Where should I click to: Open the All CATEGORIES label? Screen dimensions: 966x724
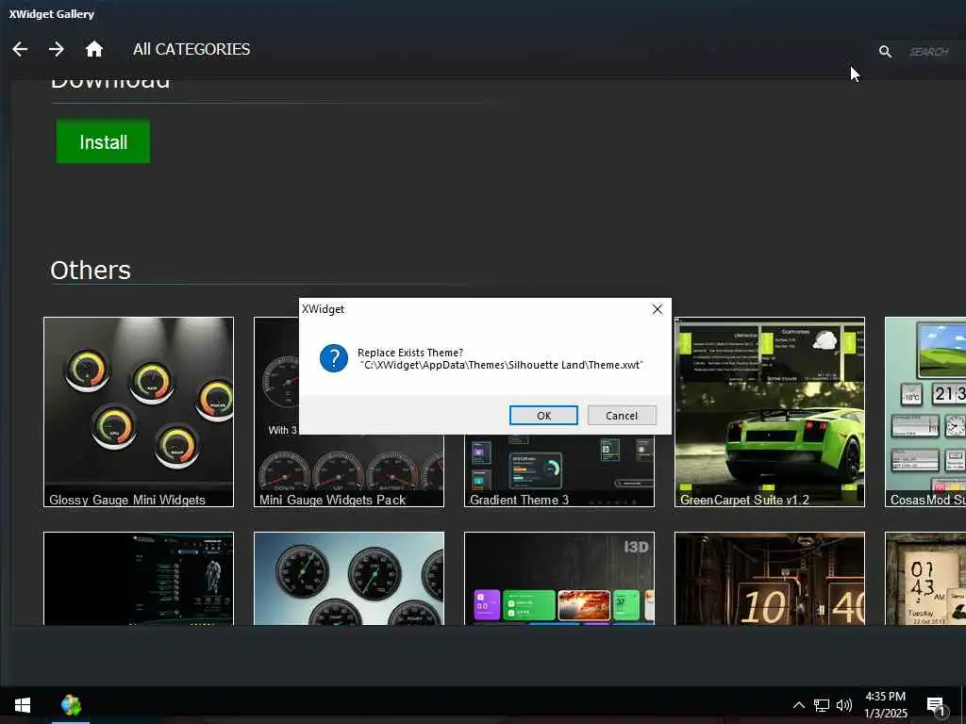tap(192, 49)
